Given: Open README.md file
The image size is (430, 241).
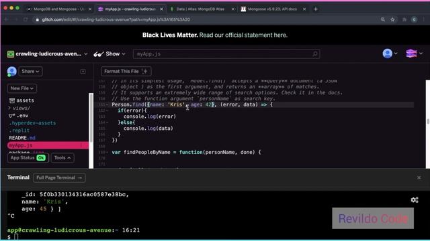Looking at the screenshot, I should click(22, 138).
